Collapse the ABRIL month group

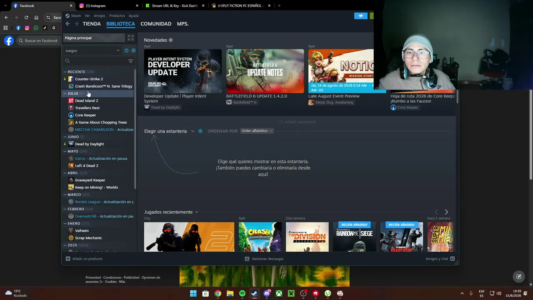pyautogui.click(x=65, y=173)
